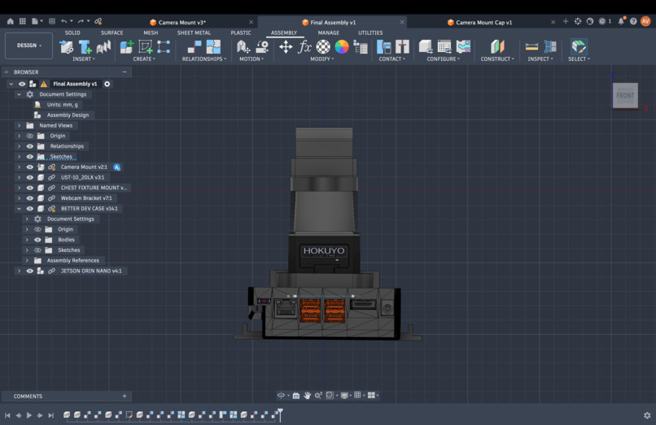Open timeline settings gear icon
The image size is (656, 425).
pyautogui.click(x=647, y=415)
